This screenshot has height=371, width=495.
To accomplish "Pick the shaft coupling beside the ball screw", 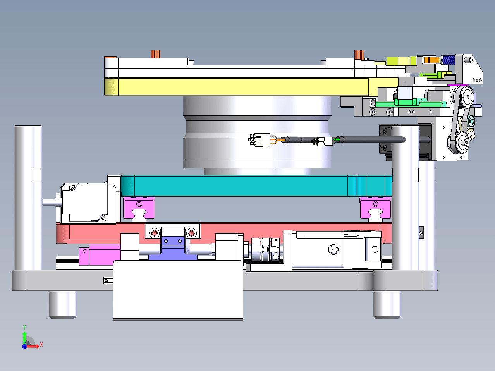I will pos(265,249).
